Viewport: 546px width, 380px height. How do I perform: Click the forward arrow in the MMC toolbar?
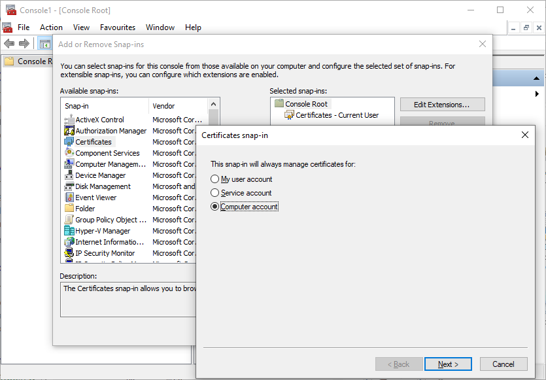[x=24, y=44]
